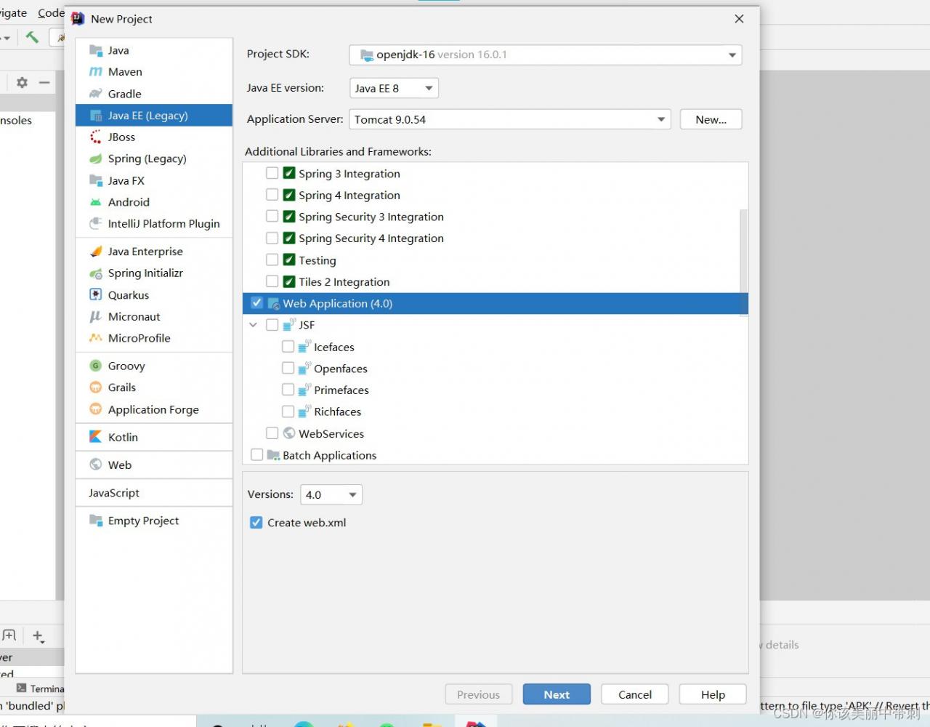Open the Project SDK dropdown
This screenshot has width=930, height=727.
[x=545, y=55]
